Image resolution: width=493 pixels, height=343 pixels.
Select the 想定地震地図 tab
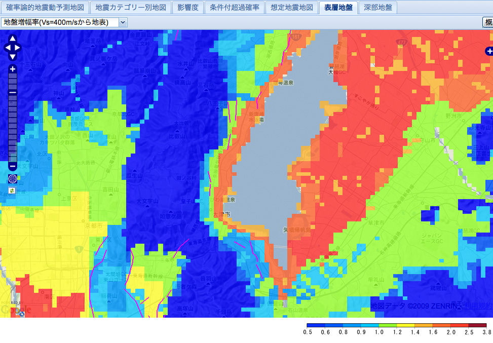[292, 8]
